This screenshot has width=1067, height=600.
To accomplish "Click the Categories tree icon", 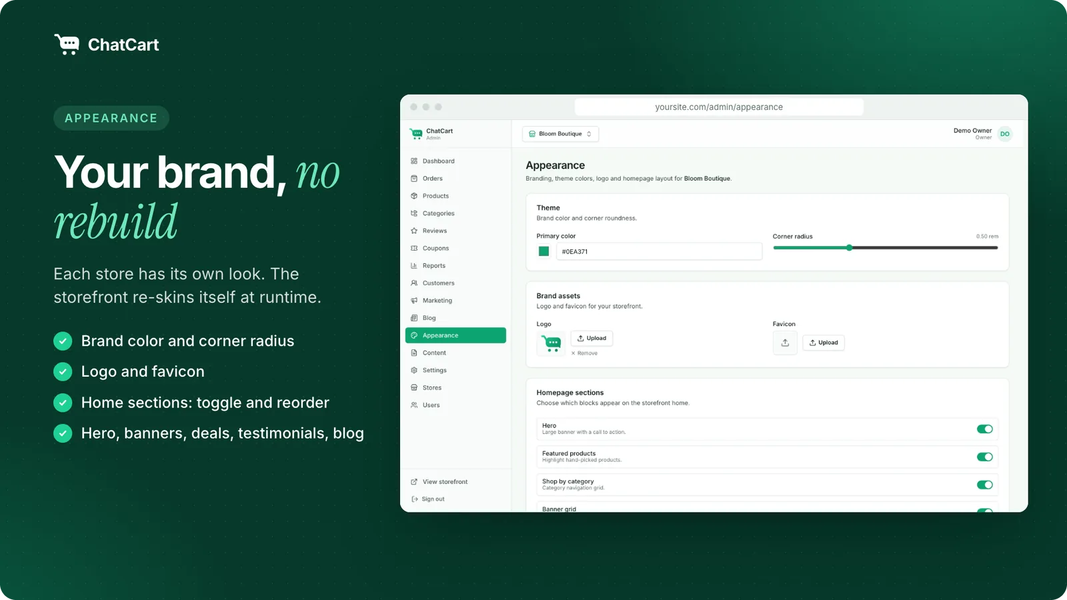I will click(414, 213).
